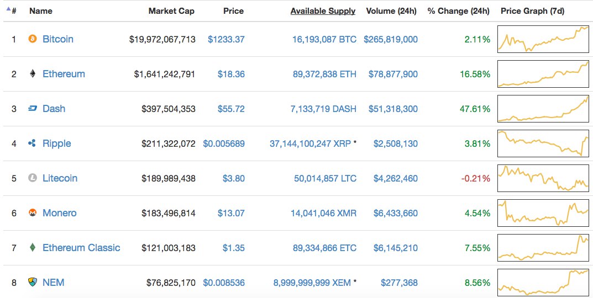Click supply 7,133,719 DASH
Viewport: 593px width, 298px height.
323,109
